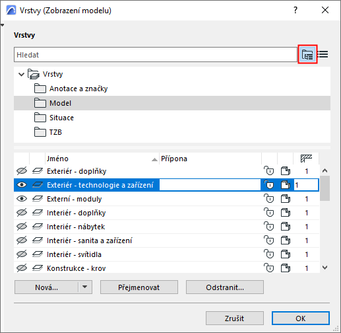Screen dimensions: 341x333
Task: Select the Situace folder
Action: (x=172, y=118)
